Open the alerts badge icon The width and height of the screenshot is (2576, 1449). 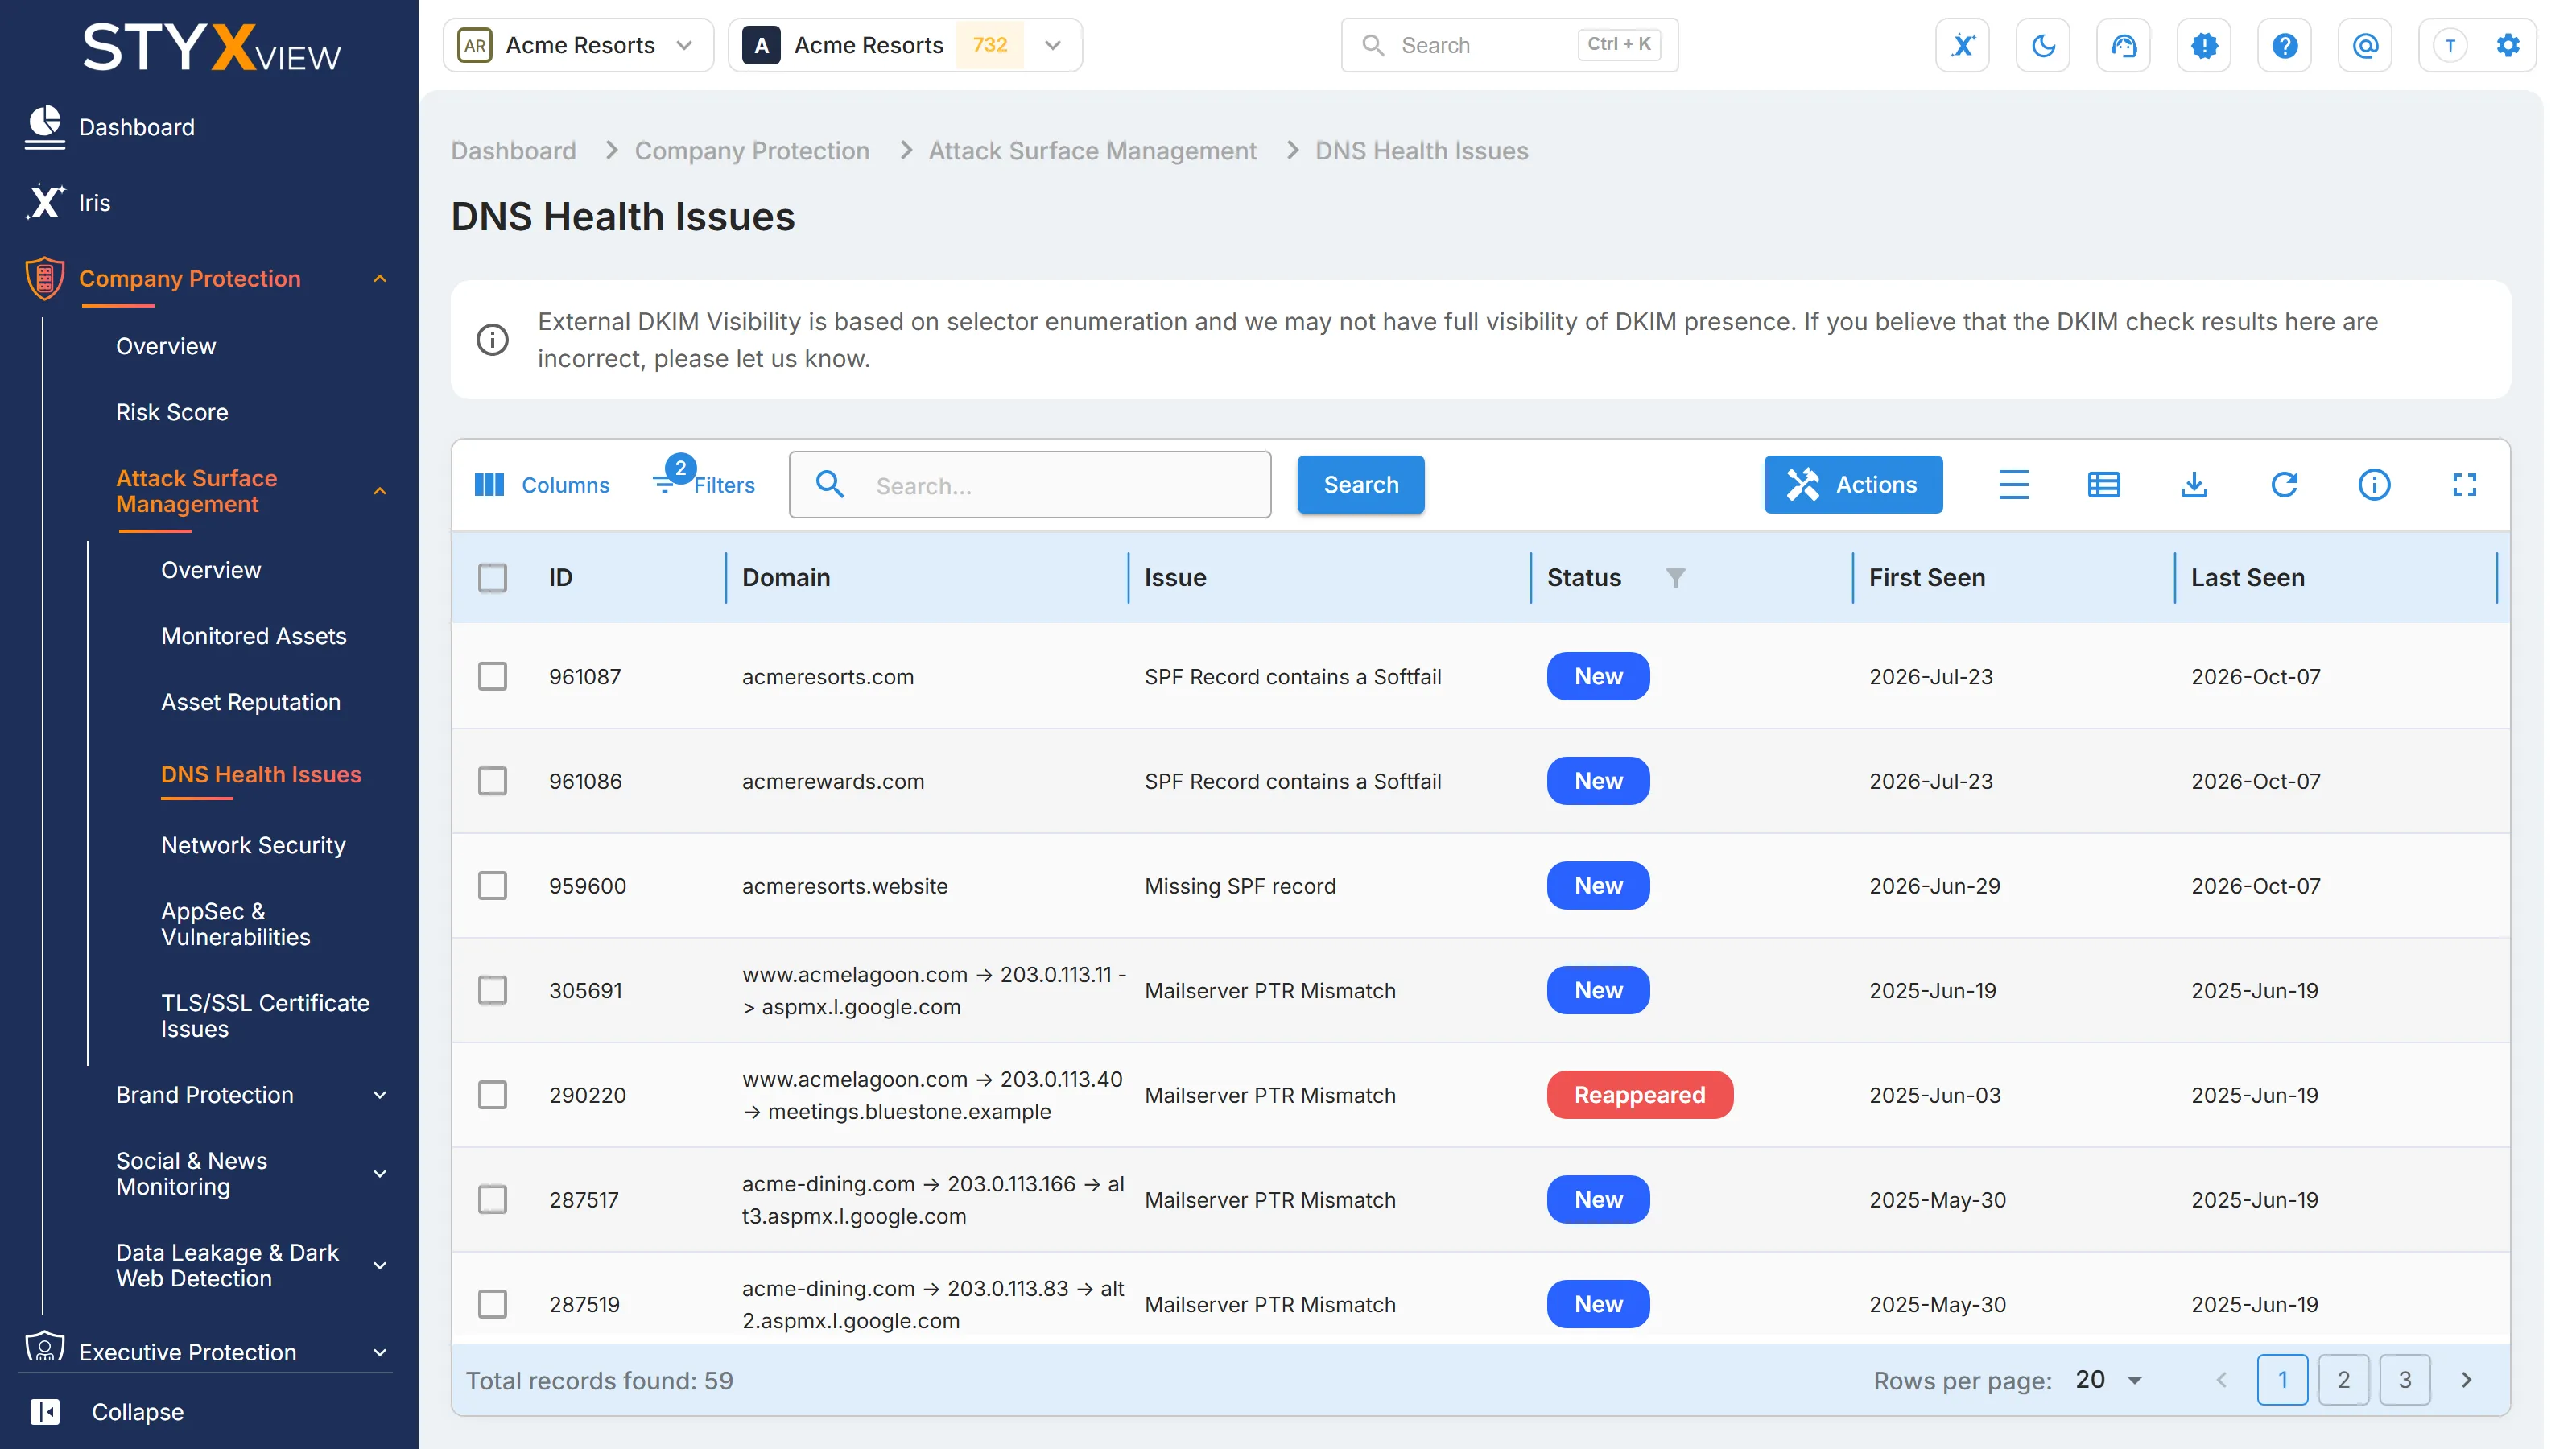pyautogui.click(x=2204, y=45)
